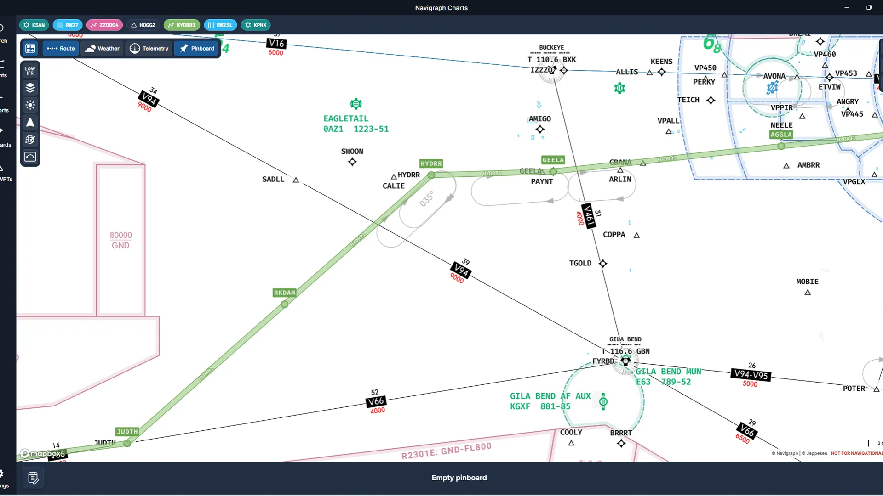The height and width of the screenshot is (496, 883).
Task: Click the green RKDAM waypoint marker
Action: (285, 304)
